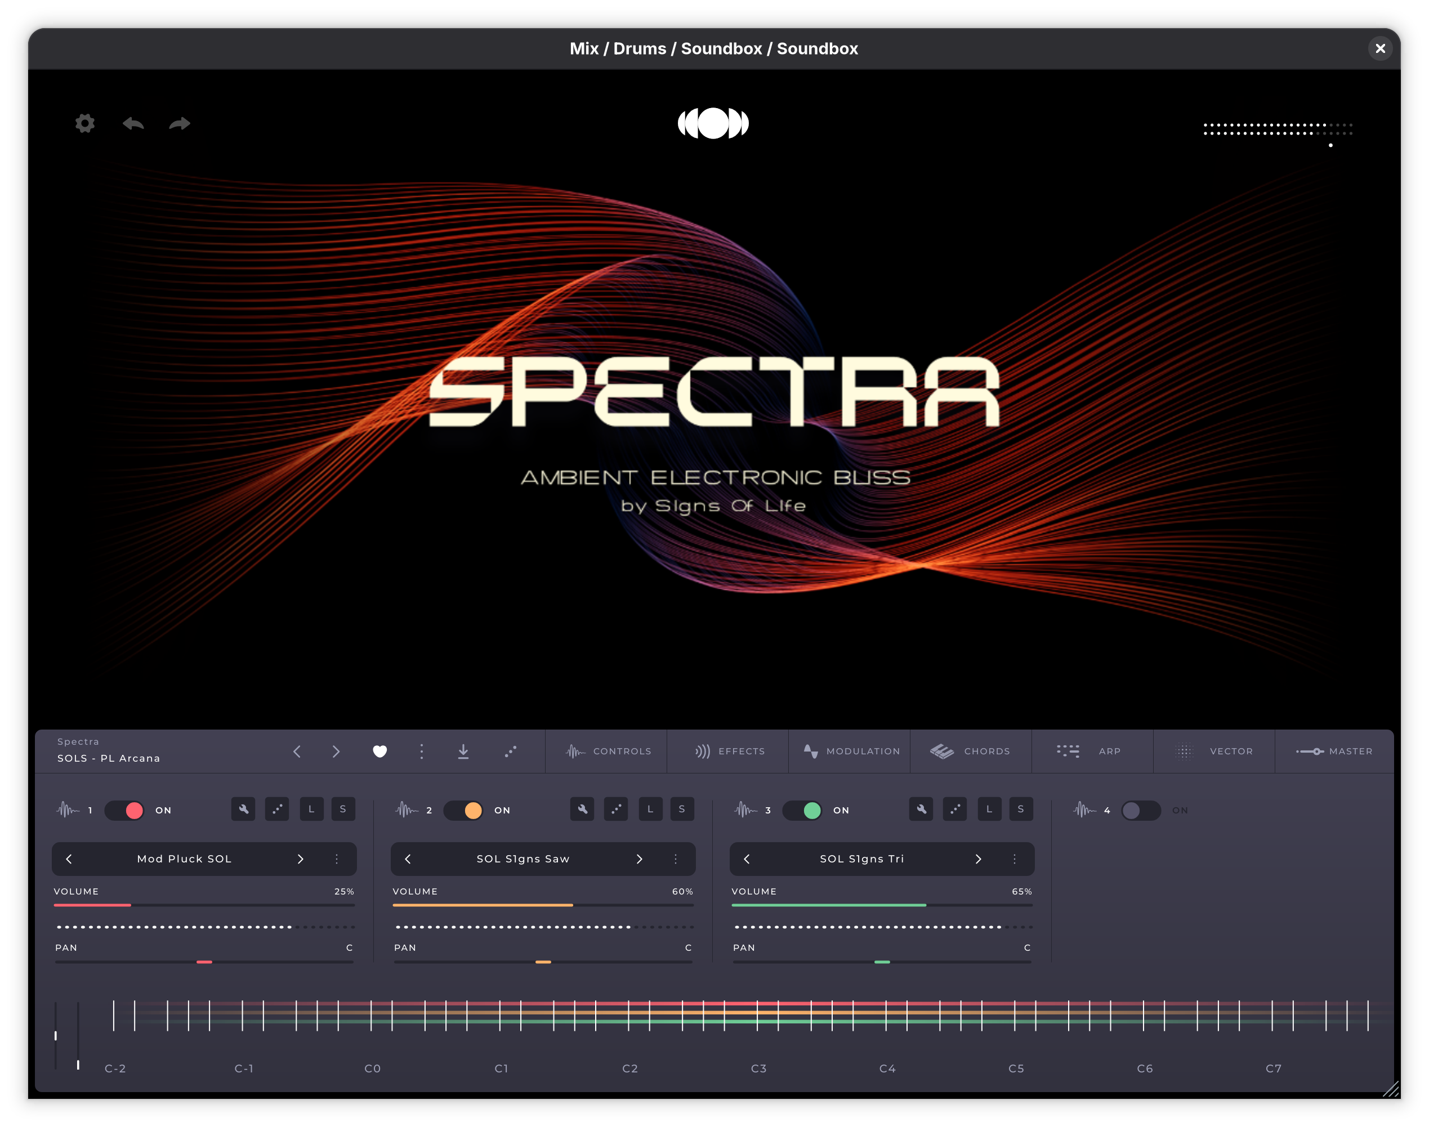Lock layer 1 with L button
This screenshot has width=1429, height=1127.
tap(311, 809)
